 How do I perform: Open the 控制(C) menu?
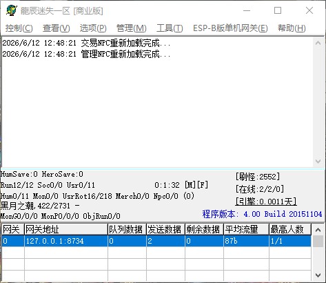[x=19, y=28]
